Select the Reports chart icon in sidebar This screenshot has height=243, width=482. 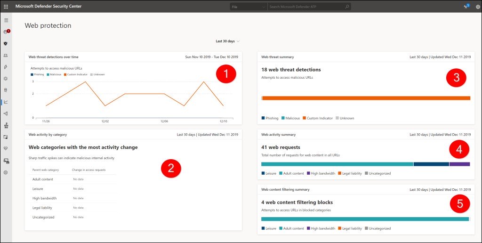6,102
